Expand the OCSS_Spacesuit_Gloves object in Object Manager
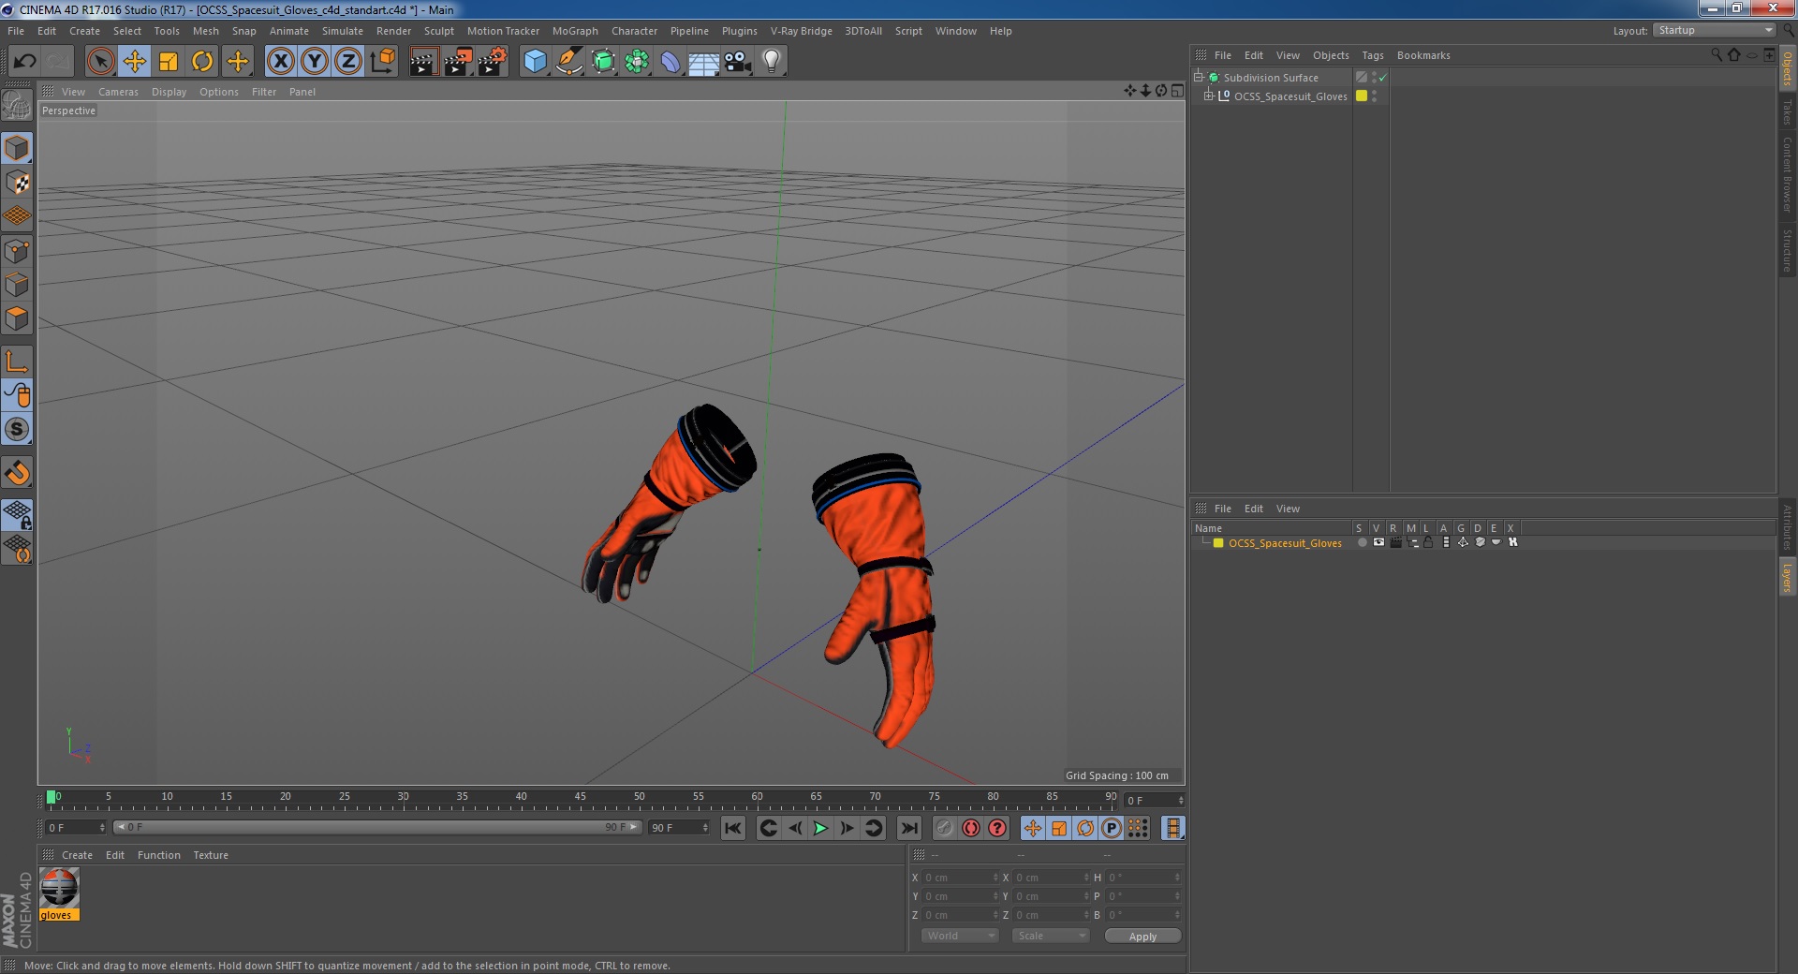1798x974 pixels. coord(1208,96)
